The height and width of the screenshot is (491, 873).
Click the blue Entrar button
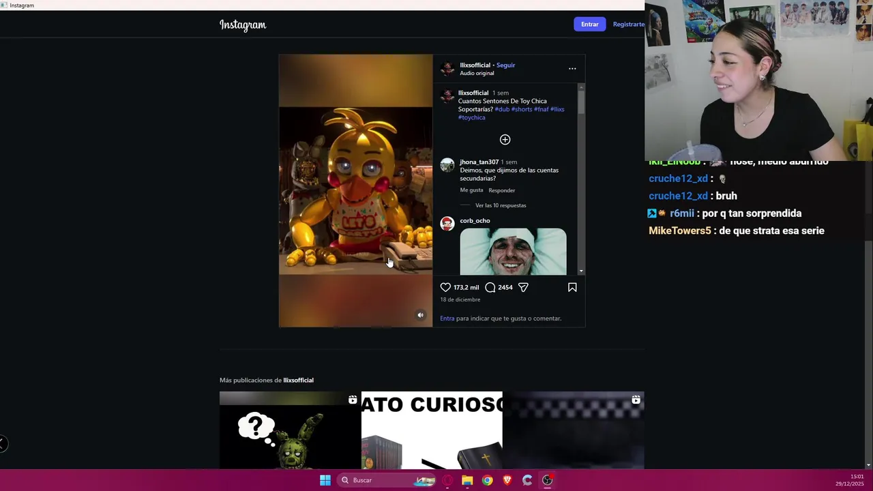click(x=590, y=24)
